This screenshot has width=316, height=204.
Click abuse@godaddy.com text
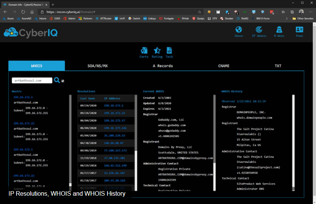(172, 131)
